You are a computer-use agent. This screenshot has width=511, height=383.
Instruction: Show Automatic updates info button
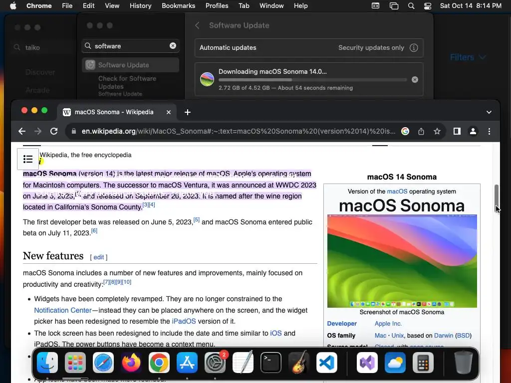(x=414, y=47)
